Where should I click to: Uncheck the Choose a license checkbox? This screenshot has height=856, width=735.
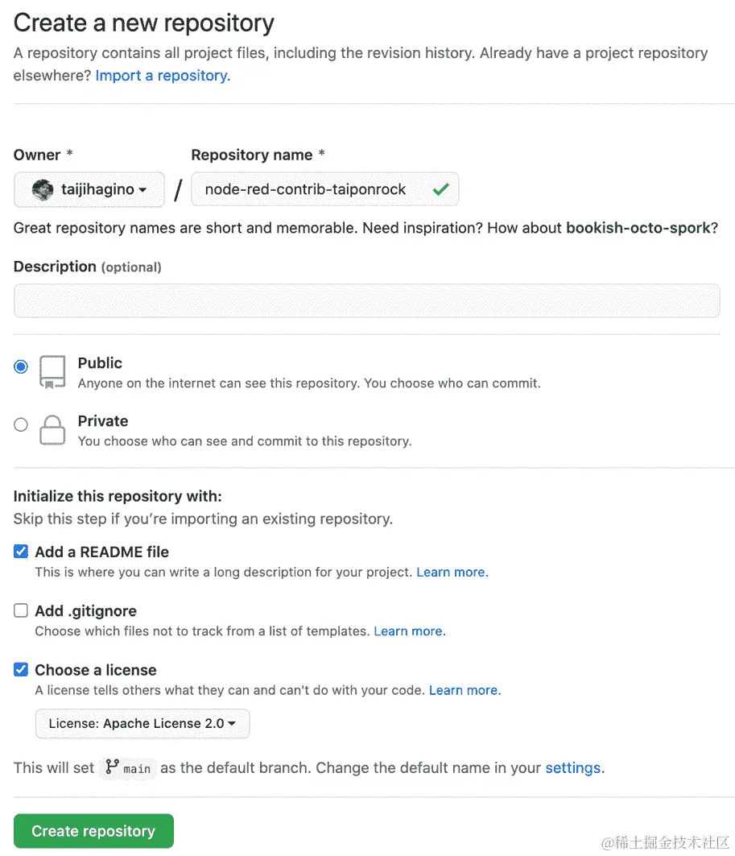pos(21,669)
